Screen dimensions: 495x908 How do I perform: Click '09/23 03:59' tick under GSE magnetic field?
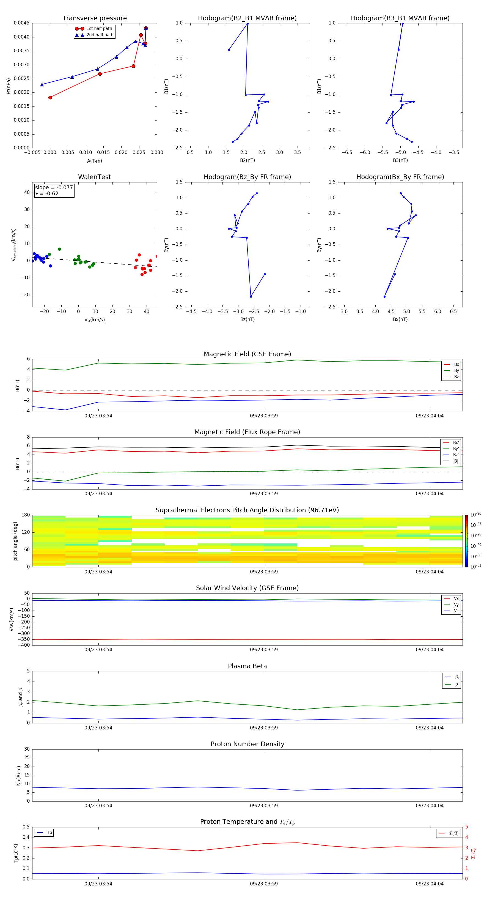[x=264, y=416]
